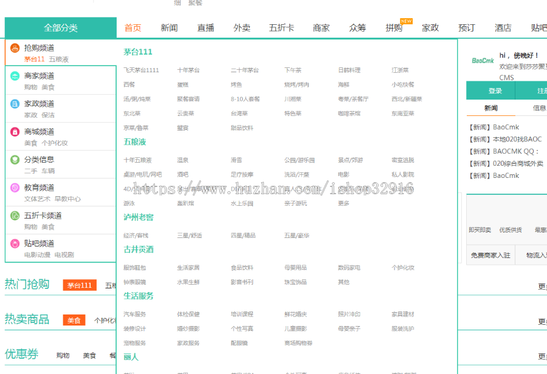Open the 免费商家入驻 merchant signup link
The width and height of the screenshot is (547, 374).
490,254
